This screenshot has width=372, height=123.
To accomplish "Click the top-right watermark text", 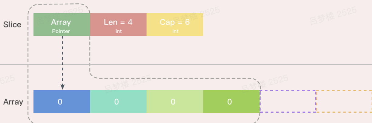I will pos(333,16).
